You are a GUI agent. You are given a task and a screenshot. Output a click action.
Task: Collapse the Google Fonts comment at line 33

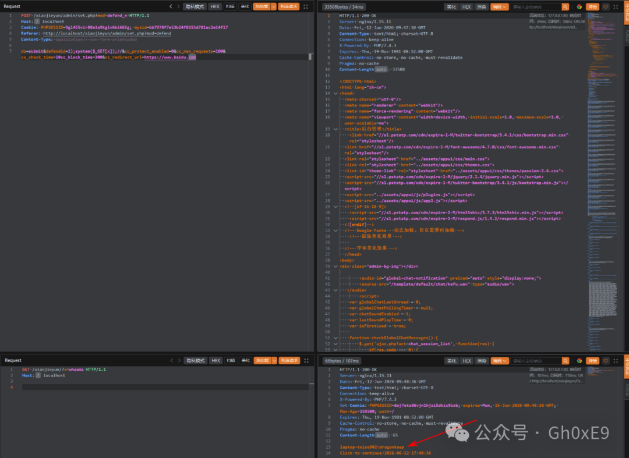click(335, 230)
